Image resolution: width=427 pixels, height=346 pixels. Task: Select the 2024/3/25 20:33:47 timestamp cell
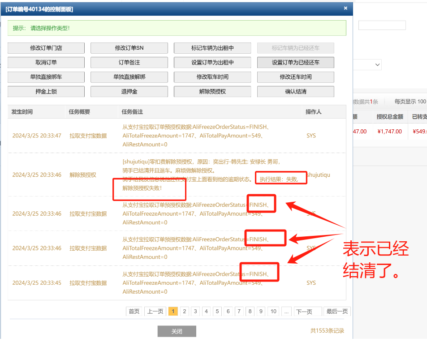tap(37, 136)
